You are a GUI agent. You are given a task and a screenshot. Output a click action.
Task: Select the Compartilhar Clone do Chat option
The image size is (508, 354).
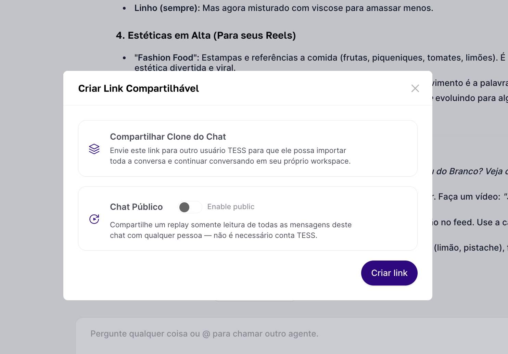pyautogui.click(x=248, y=148)
